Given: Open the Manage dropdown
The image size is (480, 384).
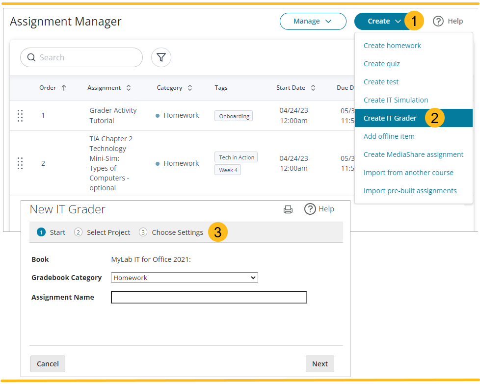Looking at the screenshot, I should [313, 21].
